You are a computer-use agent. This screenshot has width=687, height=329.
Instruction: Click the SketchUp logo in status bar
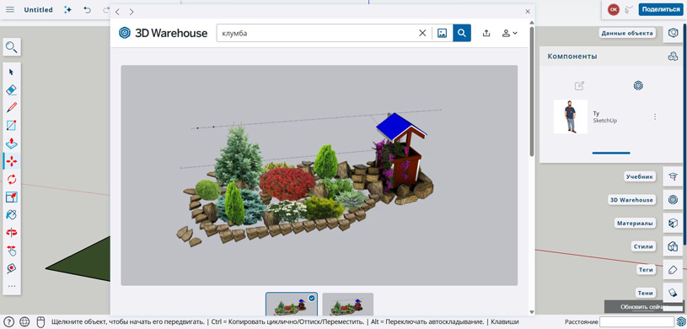pos(681,322)
